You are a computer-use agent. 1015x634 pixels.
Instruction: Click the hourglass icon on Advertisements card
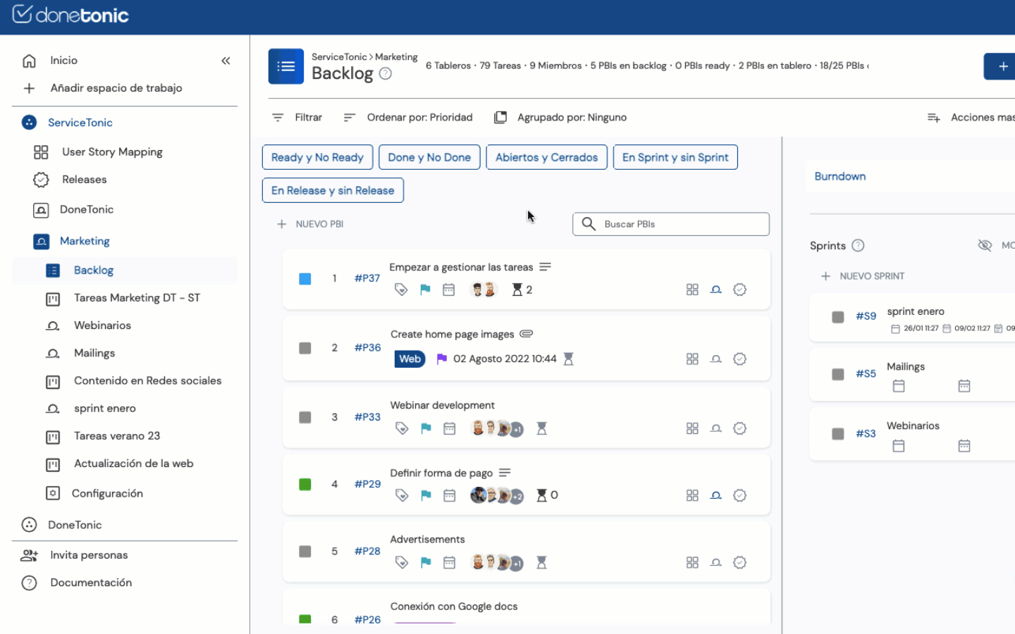point(541,562)
